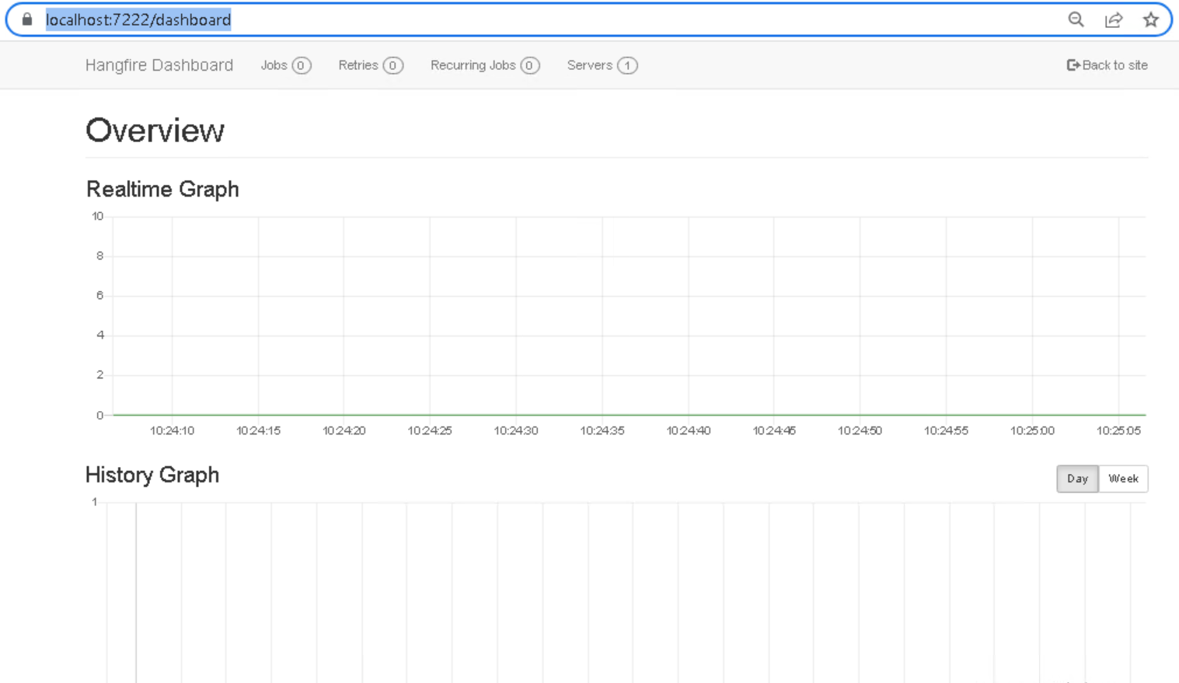The image size is (1179, 683).
Task: Click the Recurring Jobs count badge
Action: [x=529, y=65]
